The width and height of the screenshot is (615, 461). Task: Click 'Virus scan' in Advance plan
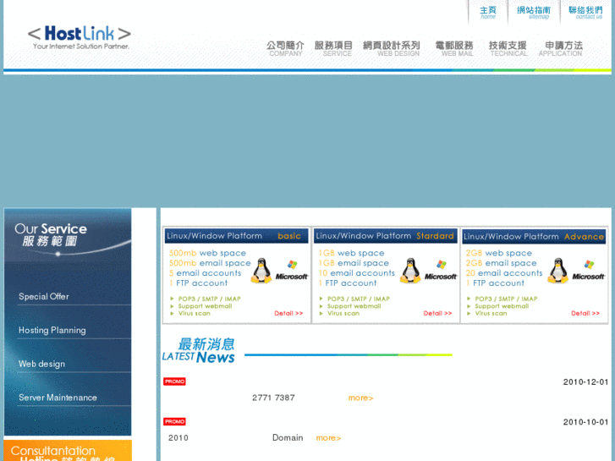tap(491, 314)
